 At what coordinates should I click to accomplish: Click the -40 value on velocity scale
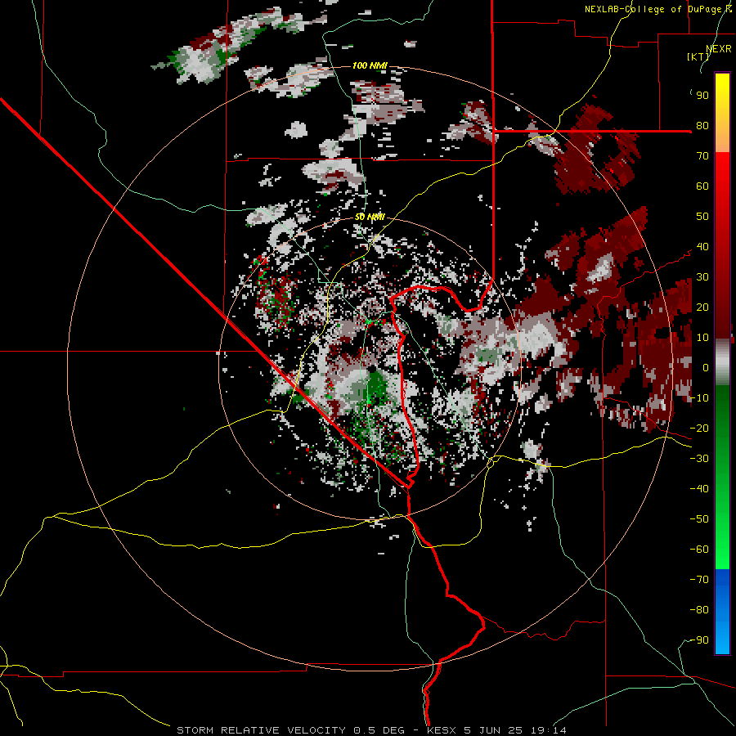[699, 489]
